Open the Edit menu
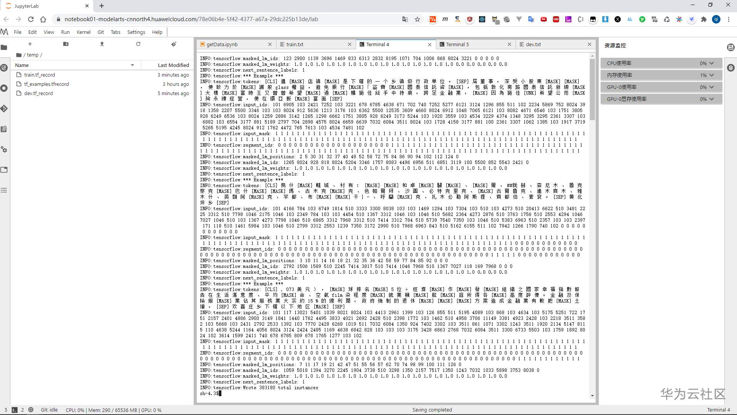Viewport: 737px width, 415px height. 33,32
